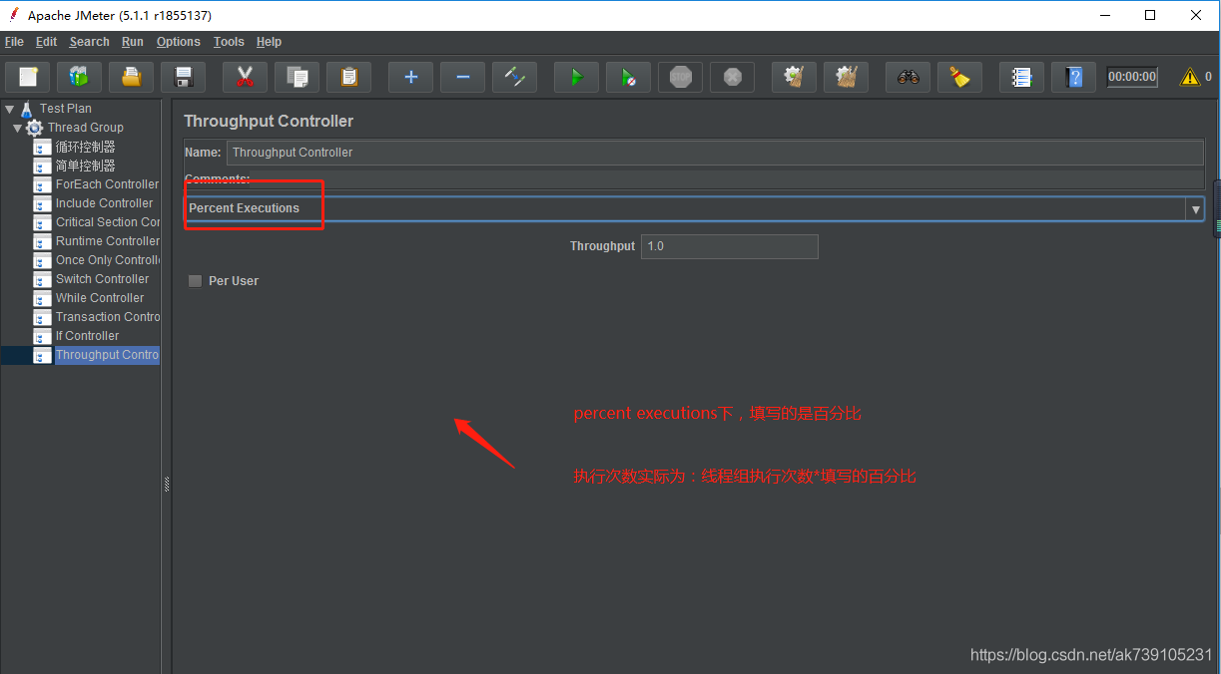The image size is (1221, 674).
Task: Click the New test plan icon
Action: (28, 77)
